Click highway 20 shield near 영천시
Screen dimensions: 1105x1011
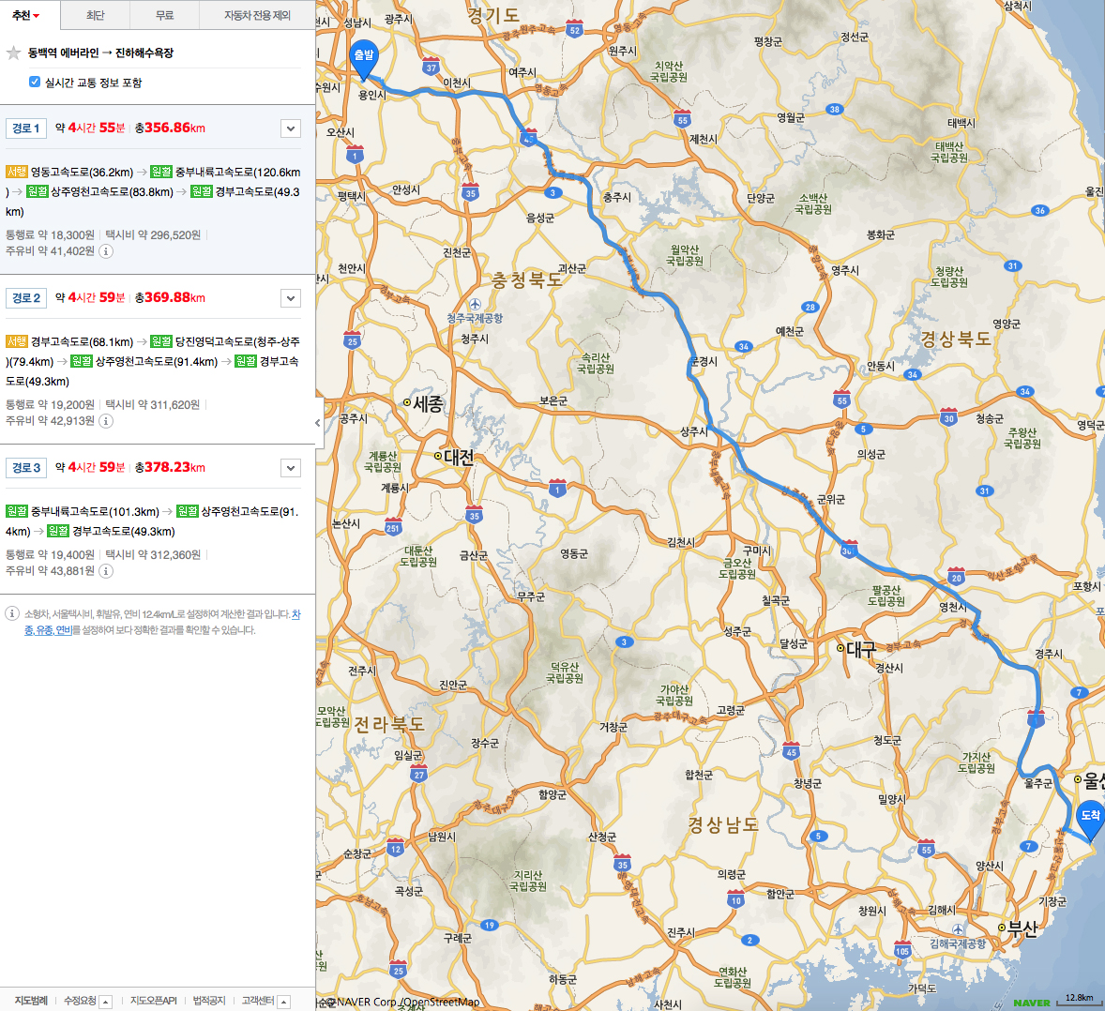[x=956, y=576]
